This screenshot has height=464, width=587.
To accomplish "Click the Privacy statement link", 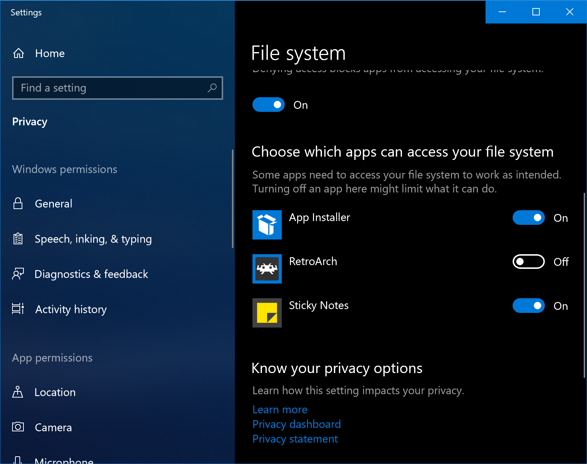I will [x=295, y=439].
